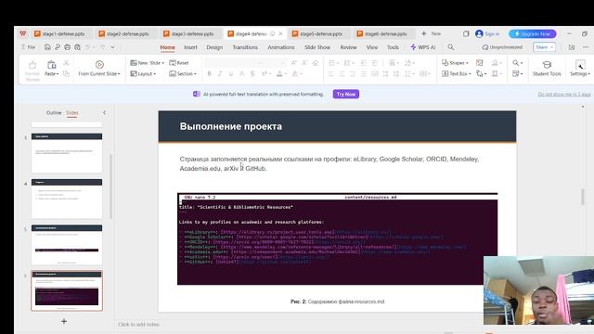Expand the New Slide dropdown
Image resolution: width=594 pixels, height=334 pixels.
point(163,63)
